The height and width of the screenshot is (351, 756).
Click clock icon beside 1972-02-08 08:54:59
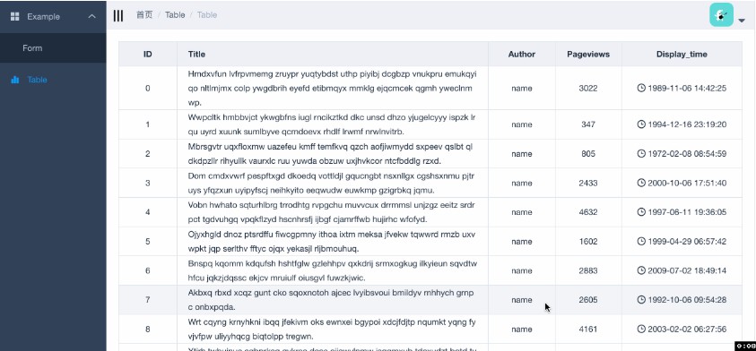(x=641, y=154)
